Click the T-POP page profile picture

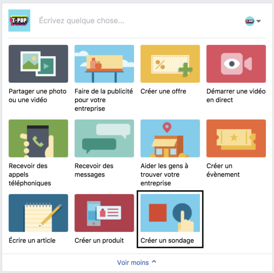(x=19, y=21)
